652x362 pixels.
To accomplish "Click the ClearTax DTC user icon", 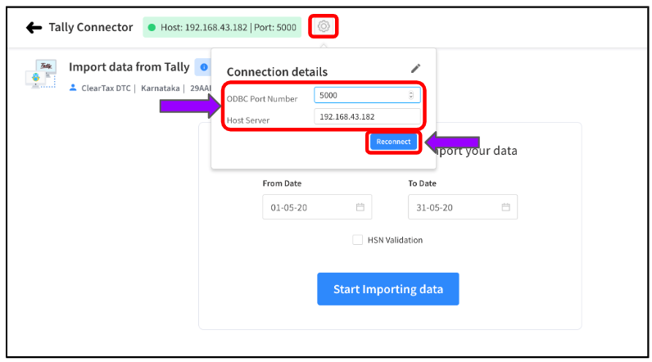I will pyautogui.click(x=73, y=88).
